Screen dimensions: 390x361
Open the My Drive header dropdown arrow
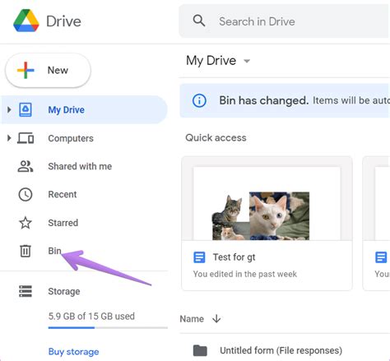click(247, 61)
